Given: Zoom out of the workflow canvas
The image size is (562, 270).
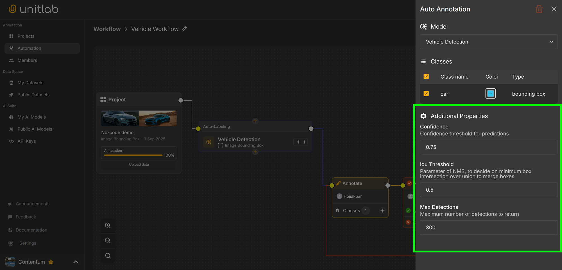Looking at the screenshot, I should (x=108, y=240).
